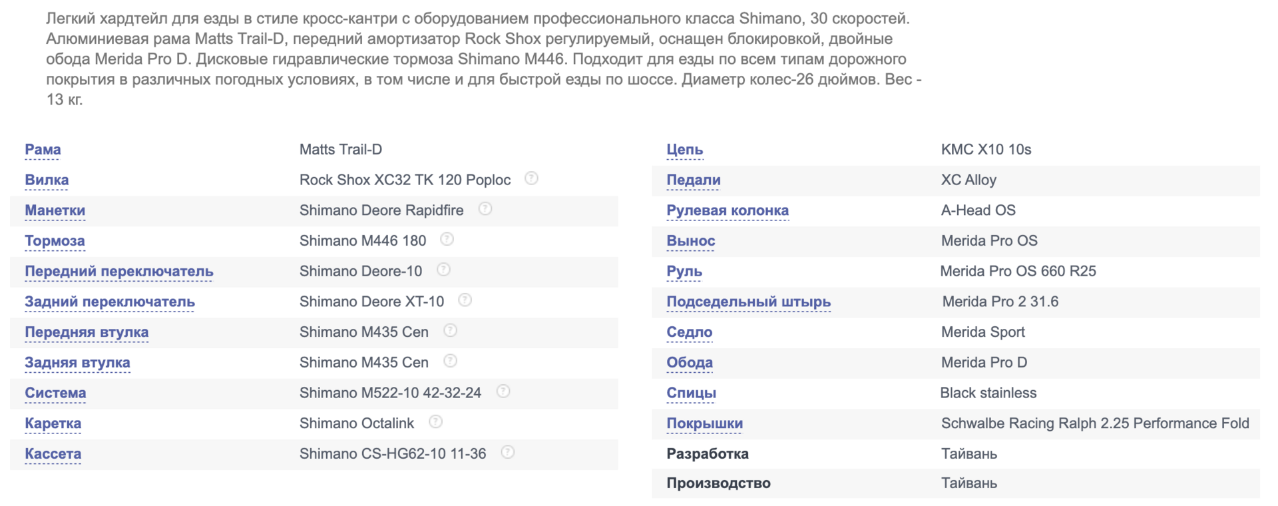Click help icon in the Передняя втулка row
The height and width of the screenshot is (506, 1278).
coord(451,330)
